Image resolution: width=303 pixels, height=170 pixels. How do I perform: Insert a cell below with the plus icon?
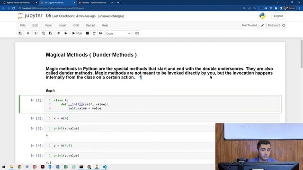[x=28, y=34]
